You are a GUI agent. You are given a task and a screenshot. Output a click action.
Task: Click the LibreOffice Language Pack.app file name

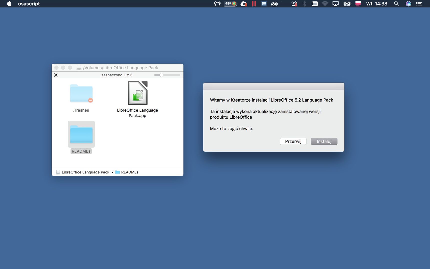137,113
